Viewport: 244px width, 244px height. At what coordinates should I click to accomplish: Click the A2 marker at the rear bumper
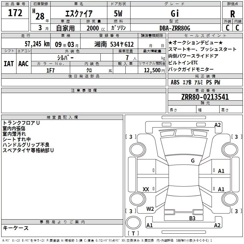click(x=217, y=225)
